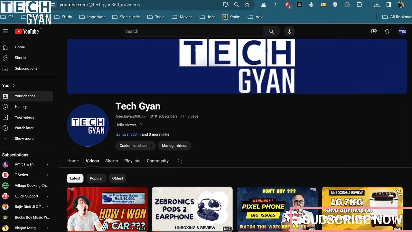412x232 pixels.
Task: Click the Manage videos button
Action: point(174,146)
